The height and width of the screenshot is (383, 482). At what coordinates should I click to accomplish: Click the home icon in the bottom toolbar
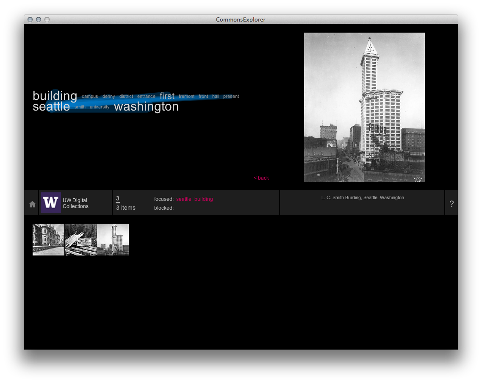pyautogui.click(x=31, y=203)
